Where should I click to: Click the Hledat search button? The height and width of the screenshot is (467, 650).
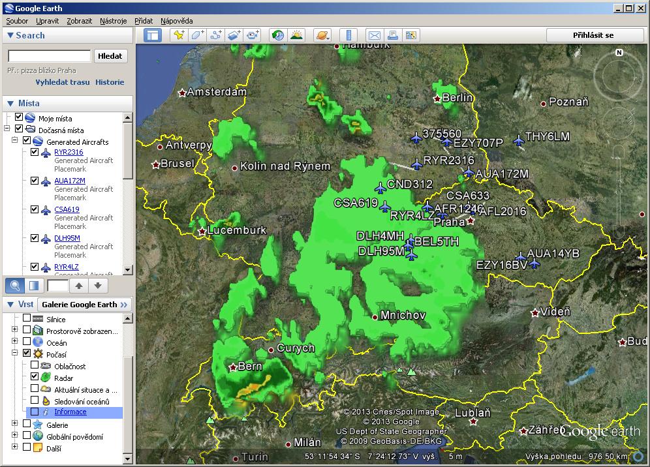point(110,56)
